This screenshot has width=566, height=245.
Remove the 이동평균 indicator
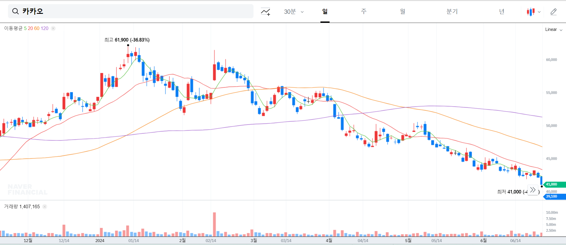pyautogui.click(x=53, y=28)
